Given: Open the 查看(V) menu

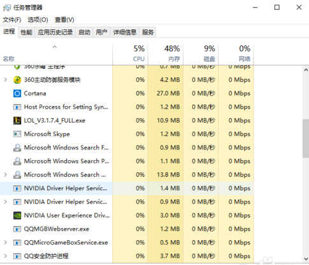Looking at the screenshot, I should [x=64, y=20].
